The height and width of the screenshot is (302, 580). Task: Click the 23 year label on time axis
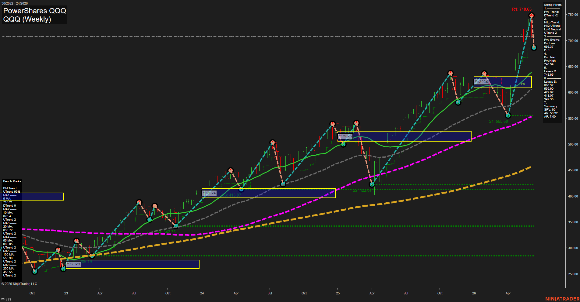point(66,293)
